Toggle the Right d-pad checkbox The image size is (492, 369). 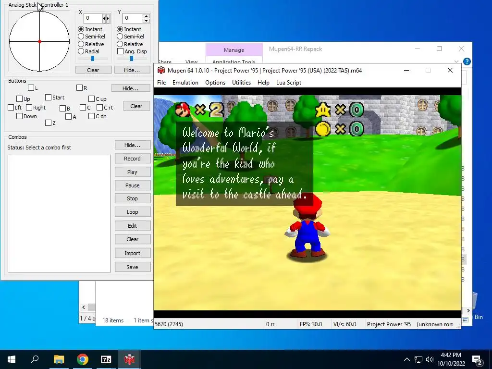pos(29,108)
